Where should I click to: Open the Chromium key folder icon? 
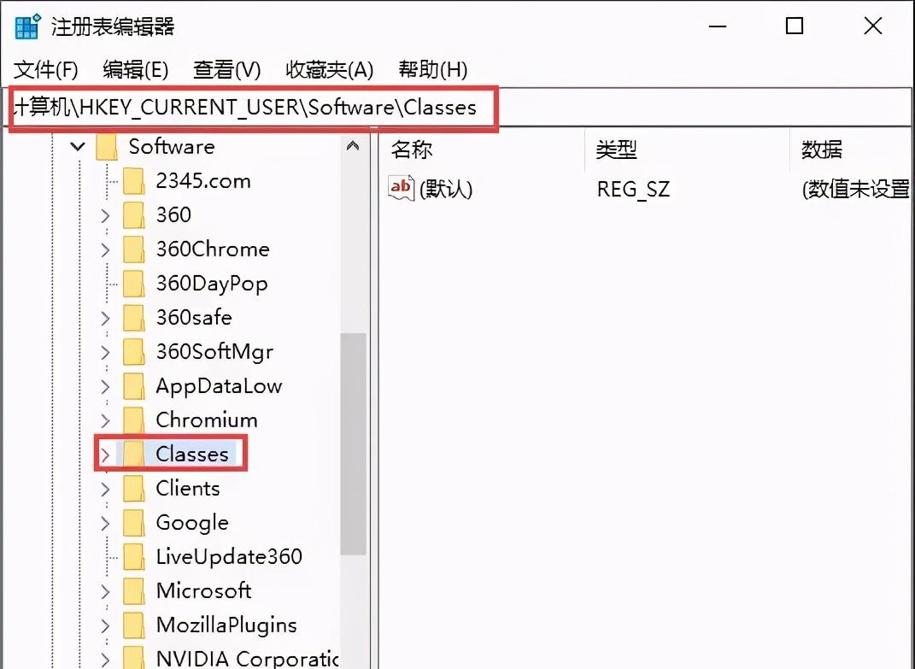pyautogui.click(x=135, y=420)
